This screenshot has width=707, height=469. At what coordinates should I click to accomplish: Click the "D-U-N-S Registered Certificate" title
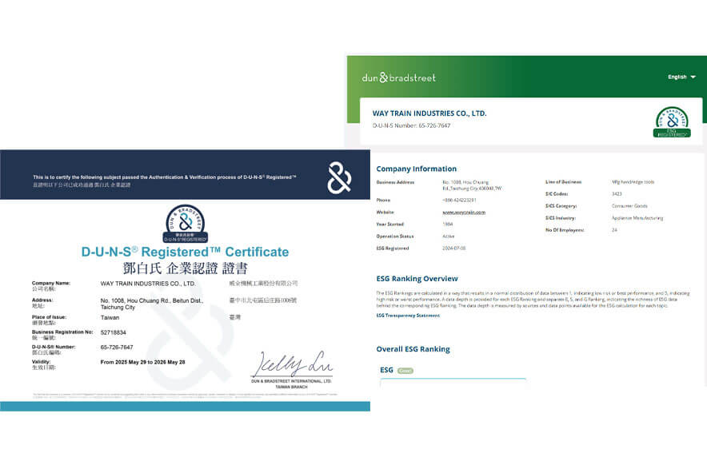pyautogui.click(x=185, y=252)
